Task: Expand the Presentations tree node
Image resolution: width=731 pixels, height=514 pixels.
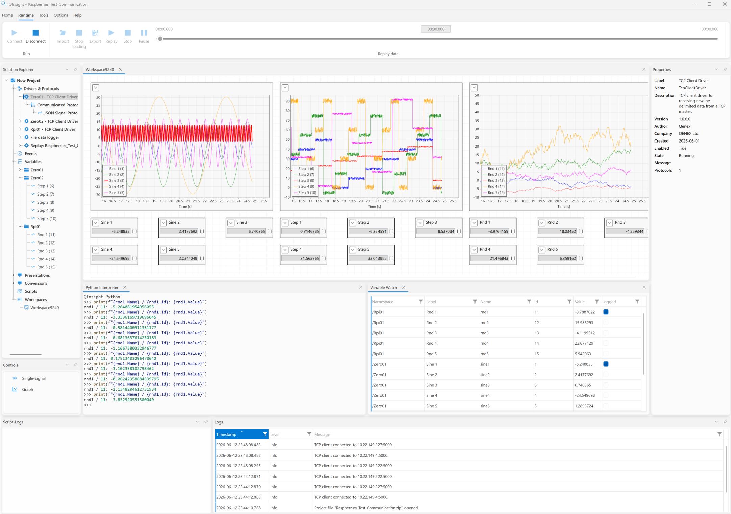Action: pyautogui.click(x=13, y=275)
